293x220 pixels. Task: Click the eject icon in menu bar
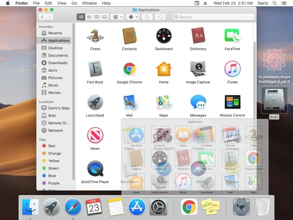coord(205,3)
